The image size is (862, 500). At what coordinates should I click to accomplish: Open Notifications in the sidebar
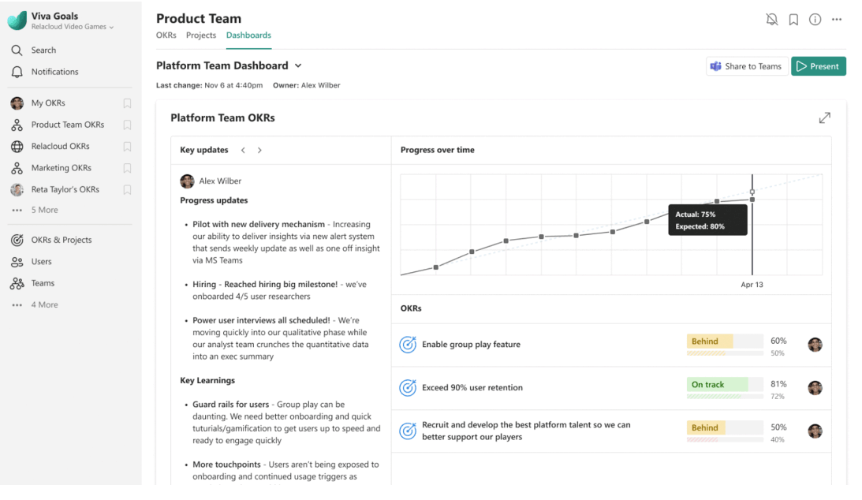point(54,72)
